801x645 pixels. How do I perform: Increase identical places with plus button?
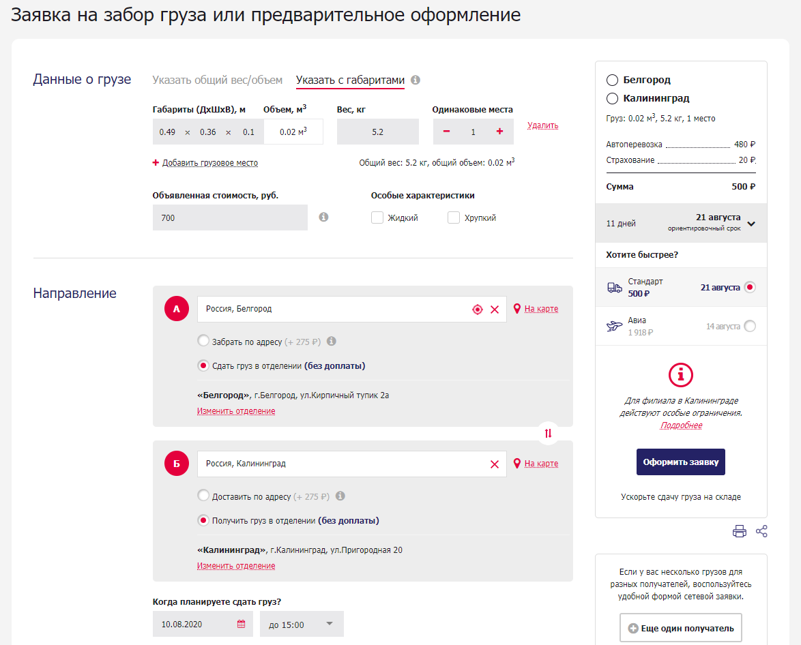coord(499,132)
